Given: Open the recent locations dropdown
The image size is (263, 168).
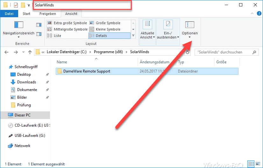Looking at the screenshot, I should [23, 52].
